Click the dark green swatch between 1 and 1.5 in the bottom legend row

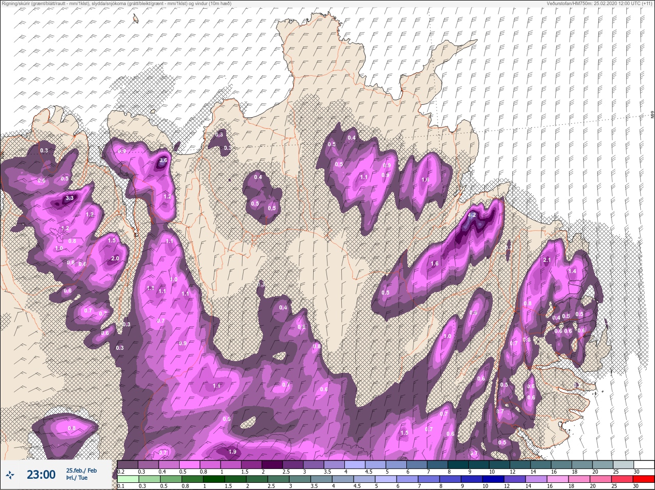215,479
